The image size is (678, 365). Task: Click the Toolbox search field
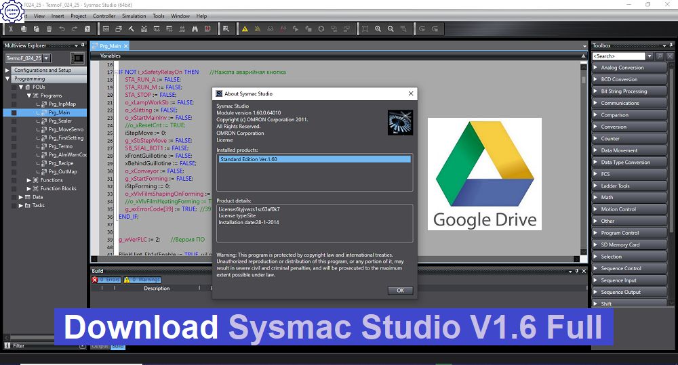click(x=618, y=56)
